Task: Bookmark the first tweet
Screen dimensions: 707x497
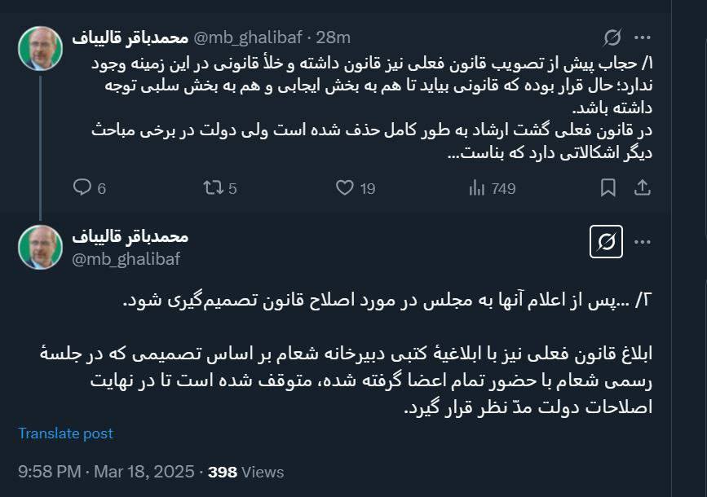Action: point(608,188)
